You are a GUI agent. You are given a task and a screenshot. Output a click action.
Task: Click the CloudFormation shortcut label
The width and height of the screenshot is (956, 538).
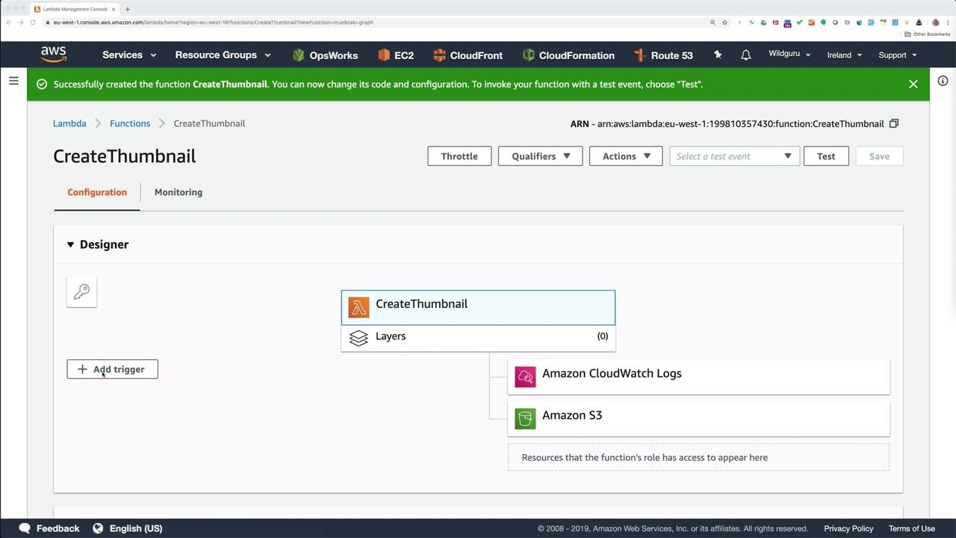click(x=577, y=55)
